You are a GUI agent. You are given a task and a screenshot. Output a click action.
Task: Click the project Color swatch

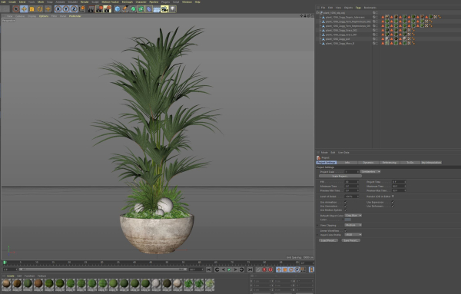coord(348,220)
